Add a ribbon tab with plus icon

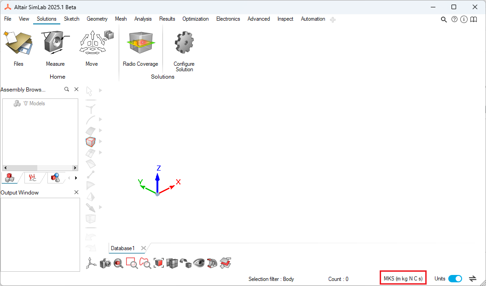coord(333,20)
